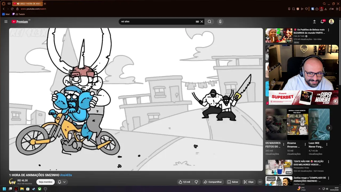Image resolution: width=341 pixels, height=192 pixels.
Task: Open the browser downloads icon
Action: [x=326, y=9]
